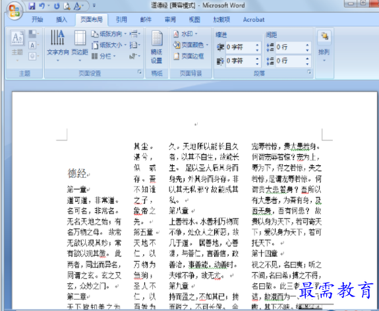Open the 加载项 tab
379x311 pixels.
[221, 20]
